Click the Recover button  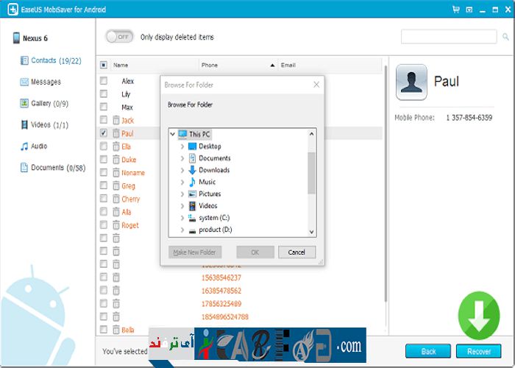tap(478, 351)
